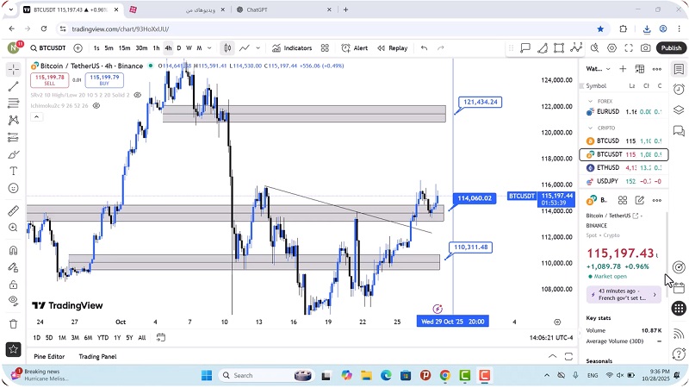Click the trash icon to remove drawings

point(13,323)
